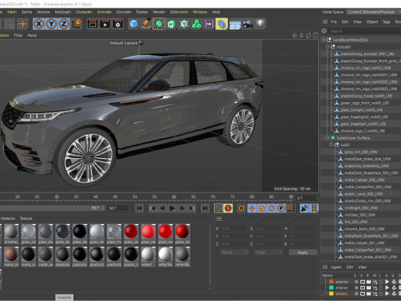Open the Simulate menu
Viewport: 401px width, 301px height.
pyautogui.click(x=124, y=12)
